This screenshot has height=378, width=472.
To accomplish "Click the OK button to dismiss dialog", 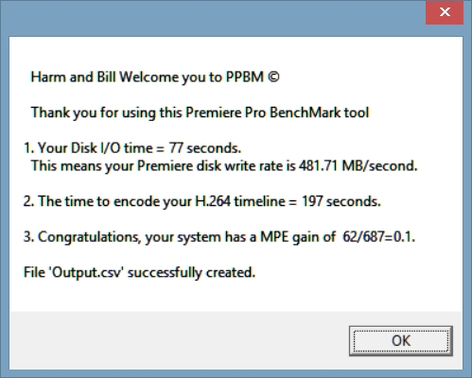I will [x=401, y=341].
